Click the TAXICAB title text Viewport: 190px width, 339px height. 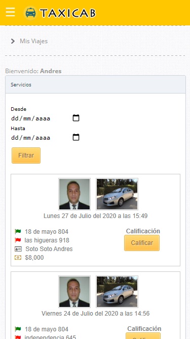click(68, 13)
